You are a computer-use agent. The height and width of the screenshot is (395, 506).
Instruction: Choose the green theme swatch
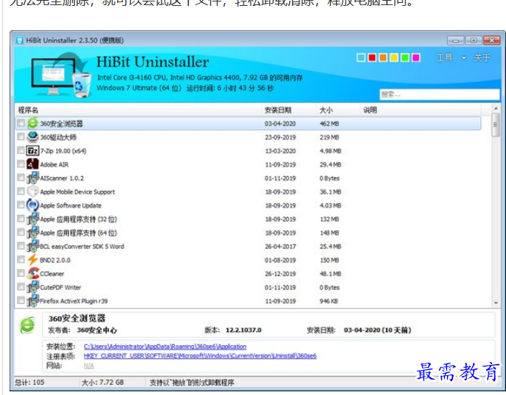click(x=405, y=58)
